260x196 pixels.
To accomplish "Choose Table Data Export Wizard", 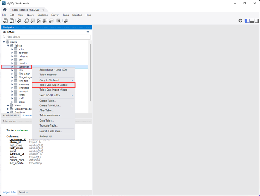I will tap(54, 85).
